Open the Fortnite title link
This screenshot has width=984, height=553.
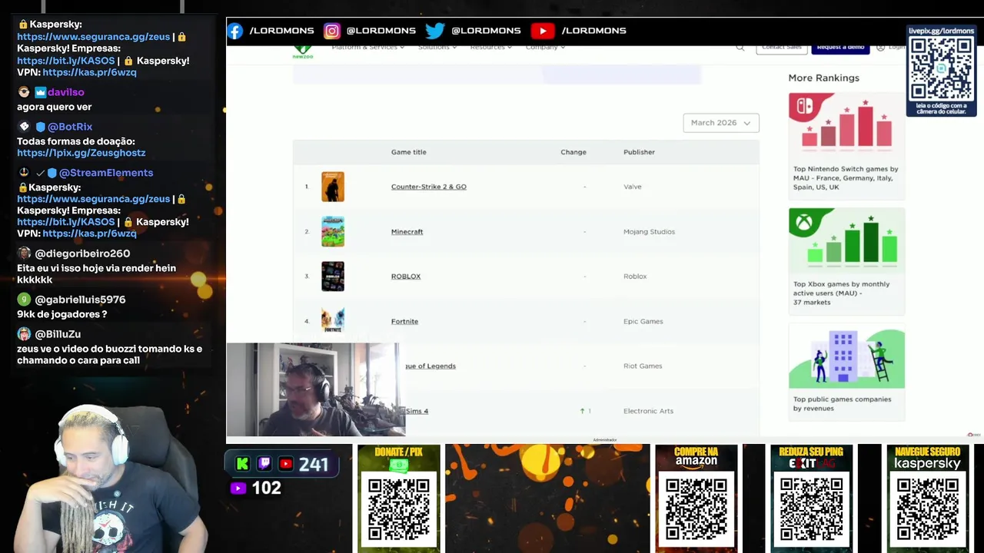click(x=404, y=321)
